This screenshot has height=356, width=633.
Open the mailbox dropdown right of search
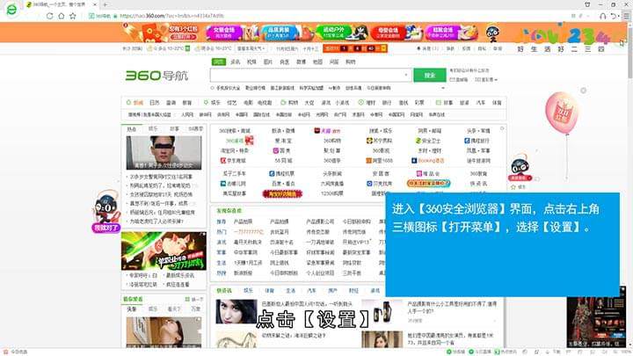click(486, 80)
